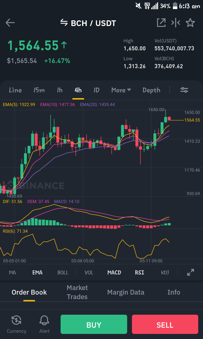Expand chart to fullscreen icon
The image size is (203, 339).
pos(191,272)
